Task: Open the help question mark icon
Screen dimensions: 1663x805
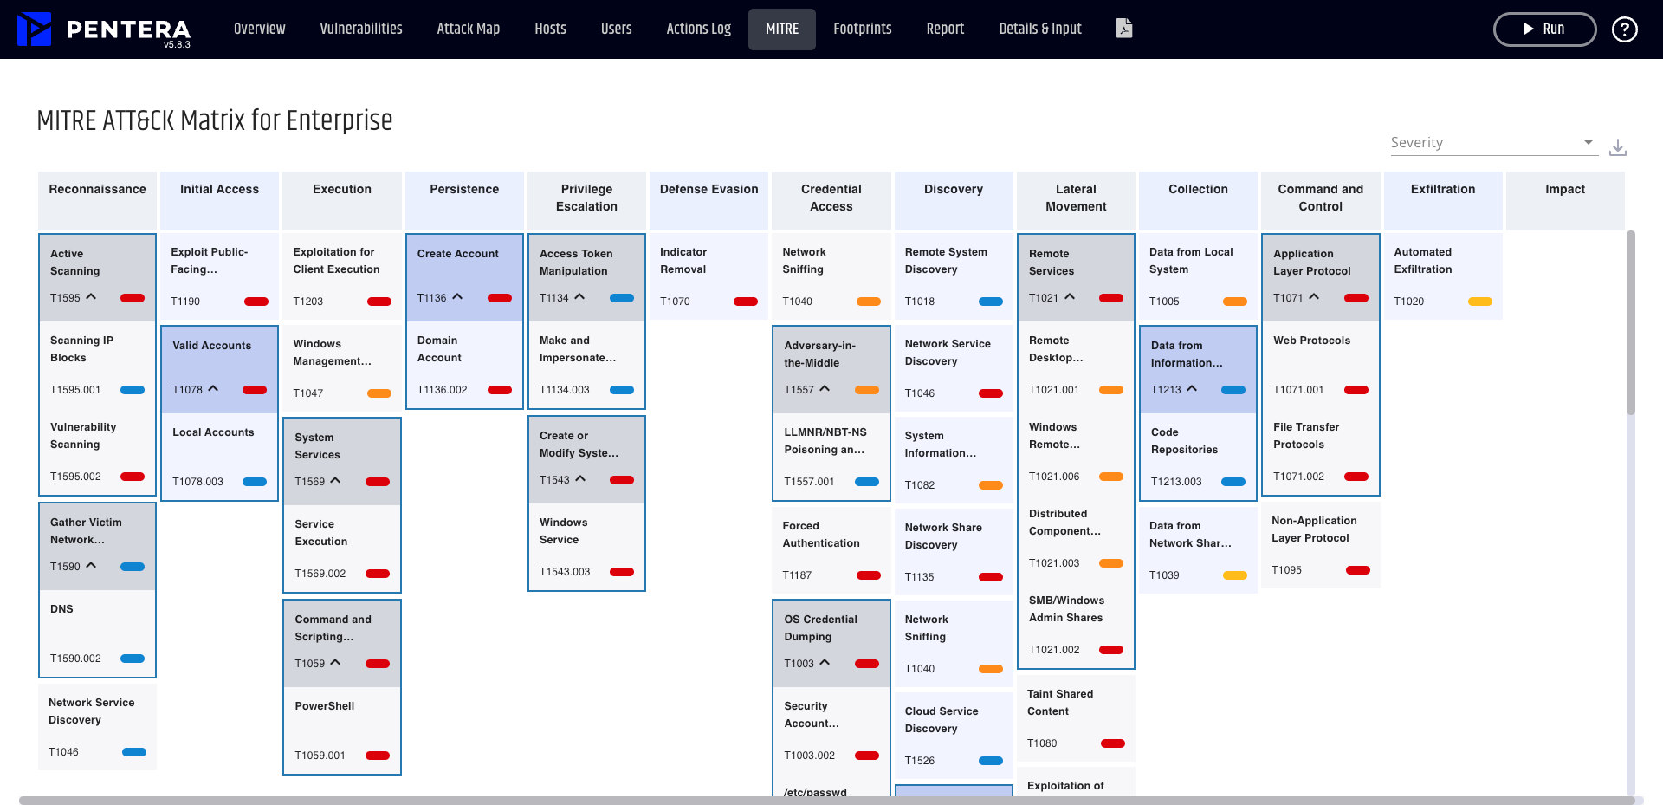Action: pyautogui.click(x=1624, y=29)
